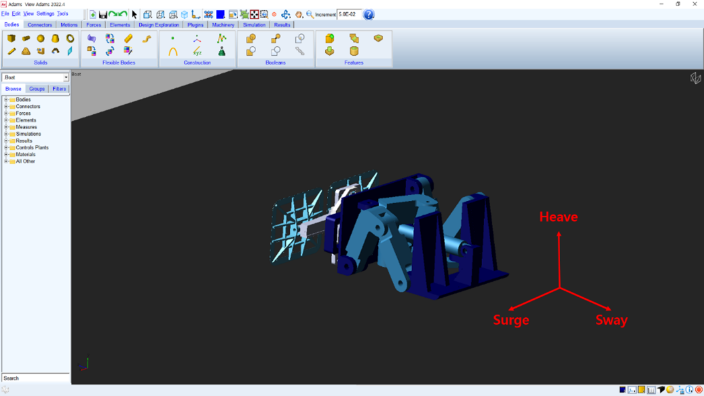Expand the Bodies folder in model tree
This screenshot has width=704, height=396.
tap(6, 100)
